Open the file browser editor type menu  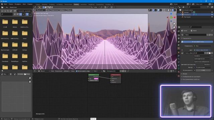tap(3, 7)
